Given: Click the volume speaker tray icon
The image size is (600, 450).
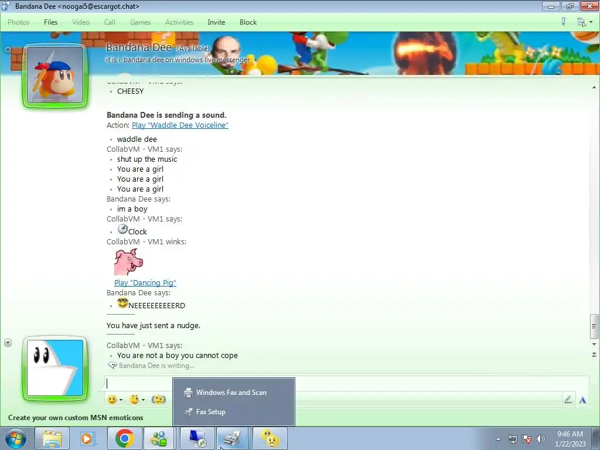Looking at the screenshot, I should point(541,439).
